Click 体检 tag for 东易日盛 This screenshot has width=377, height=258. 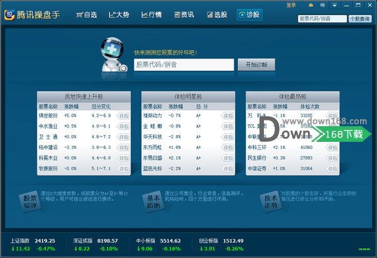(x=227, y=158)
